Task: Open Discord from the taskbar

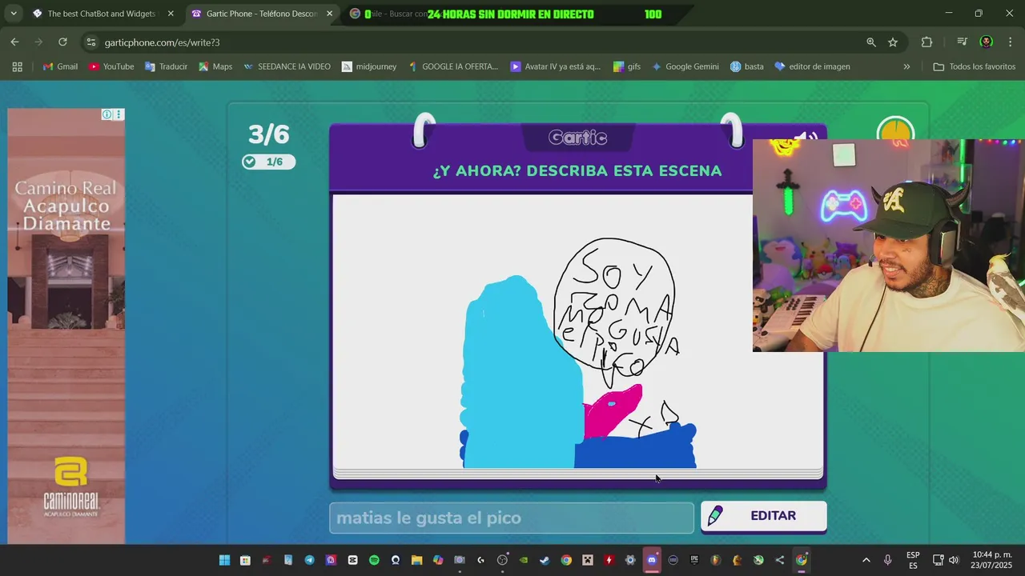Action: pos(651,560)
